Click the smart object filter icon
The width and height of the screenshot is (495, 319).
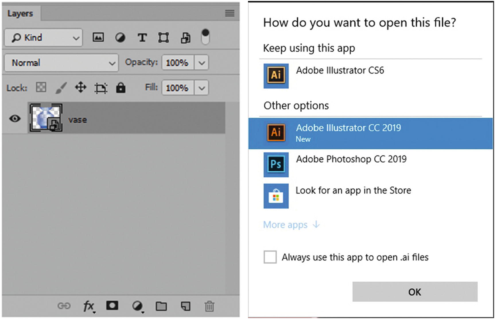tap(185, 38)
